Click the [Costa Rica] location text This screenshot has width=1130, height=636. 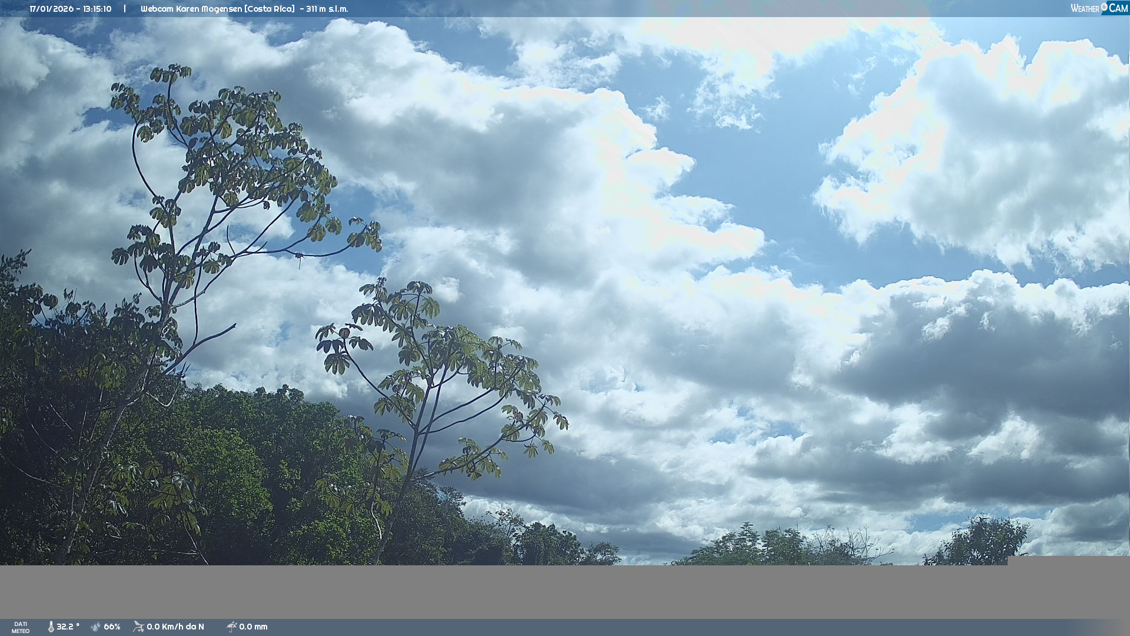(x=269, y=9)
